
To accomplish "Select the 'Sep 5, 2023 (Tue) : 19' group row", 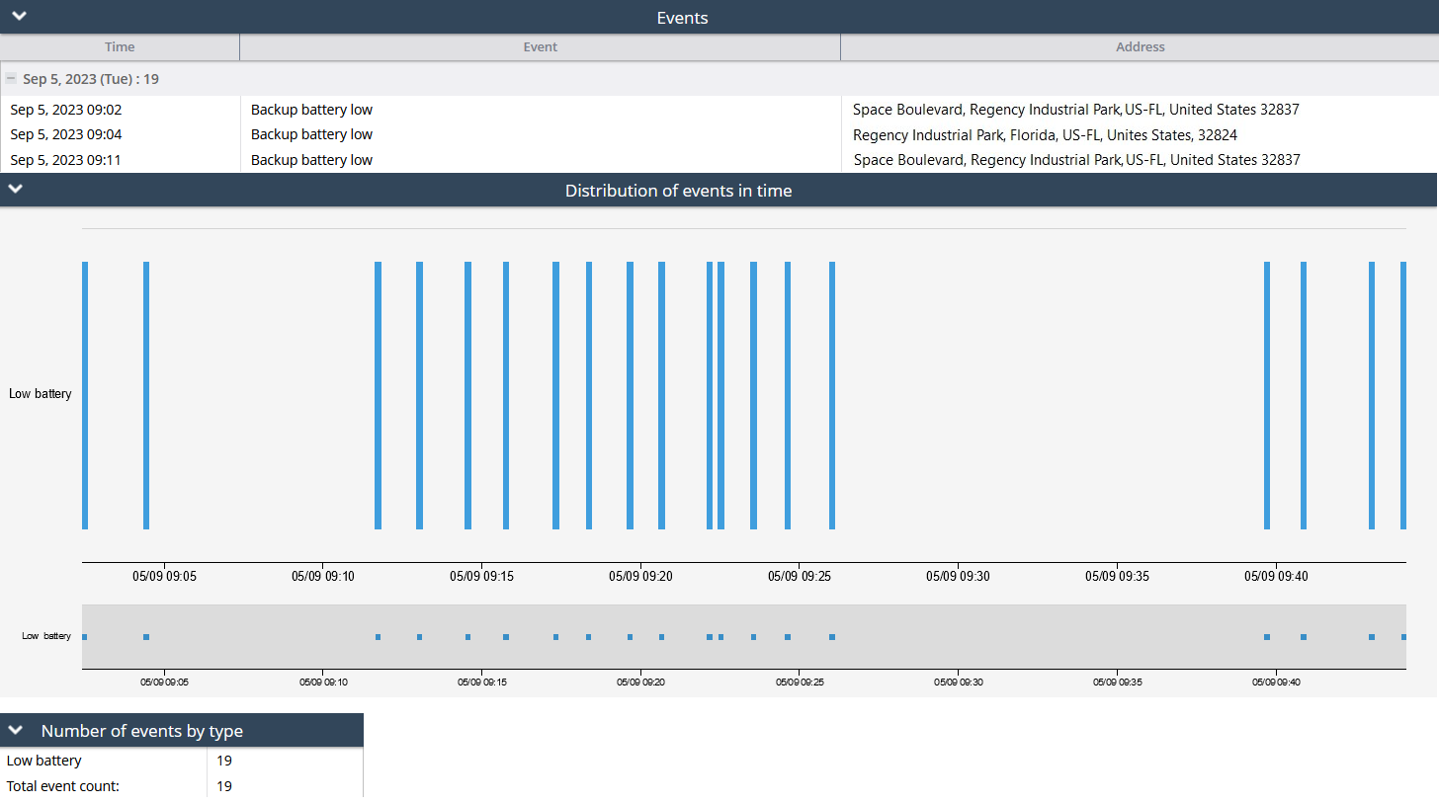I will coord(719,79).
